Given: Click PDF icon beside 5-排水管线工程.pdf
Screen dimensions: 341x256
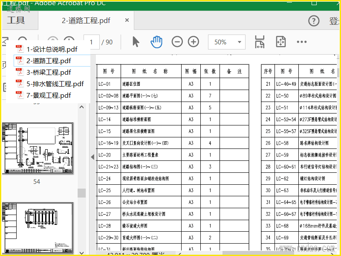Looking at the screenshot, I should click(x=20, y=84).
